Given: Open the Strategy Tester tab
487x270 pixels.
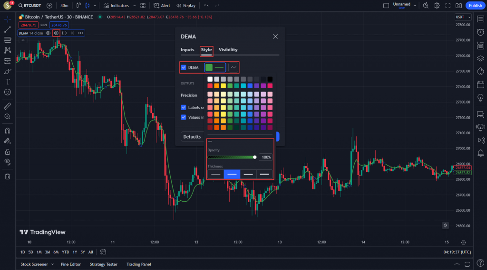Looking at the screenshot, I should (x=103, y=264).
